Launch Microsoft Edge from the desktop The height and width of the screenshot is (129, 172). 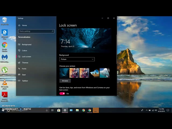click(x=5, y=34)
